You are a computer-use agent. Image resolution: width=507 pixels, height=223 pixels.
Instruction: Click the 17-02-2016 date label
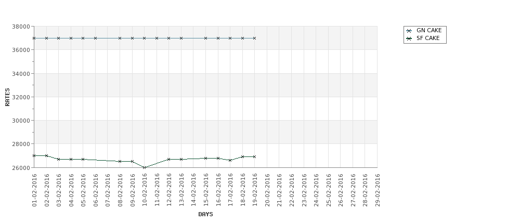point(230,190)
